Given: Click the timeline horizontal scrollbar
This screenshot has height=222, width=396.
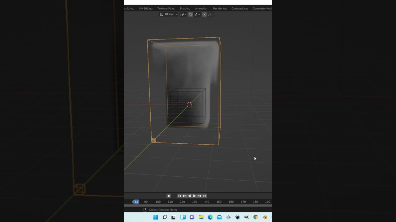Looking at the screenshot, I should tap(198, 205).
